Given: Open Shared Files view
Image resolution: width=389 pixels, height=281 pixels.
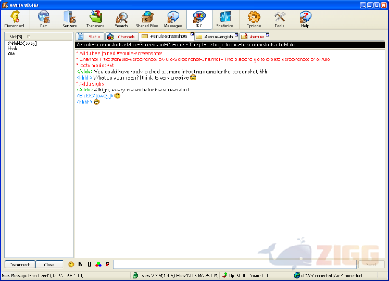Looking at the screenshot, I should coord(147,19).
